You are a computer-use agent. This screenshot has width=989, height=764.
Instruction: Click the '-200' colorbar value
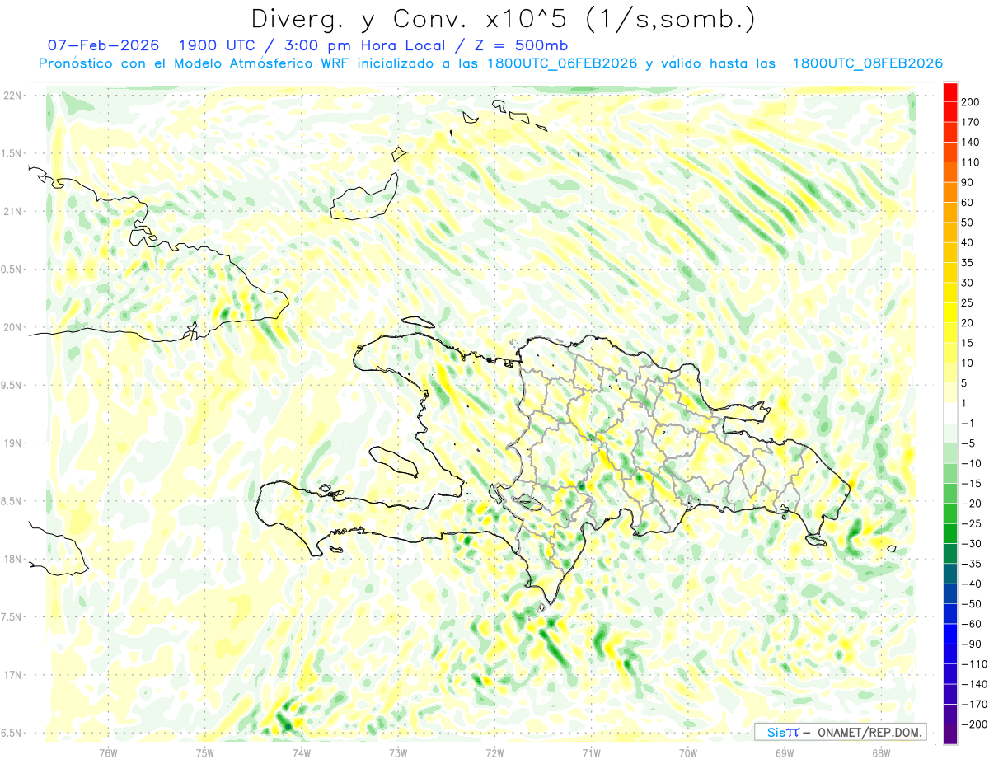click(975, 724)
